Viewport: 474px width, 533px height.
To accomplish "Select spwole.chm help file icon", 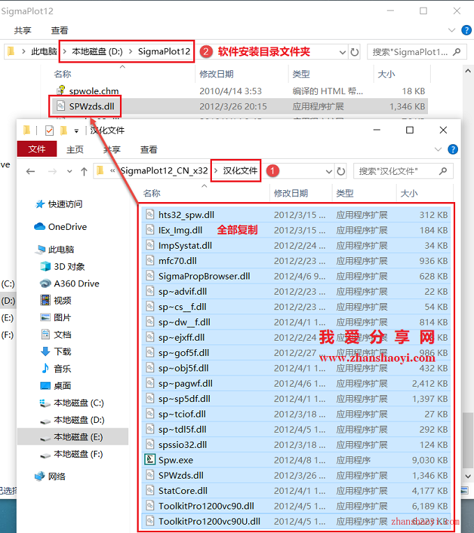I will [61, 91].
